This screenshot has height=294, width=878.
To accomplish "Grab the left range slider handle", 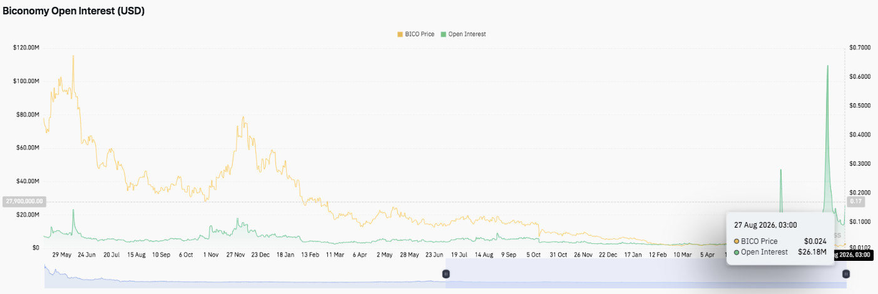I will (x=446, y=274).
